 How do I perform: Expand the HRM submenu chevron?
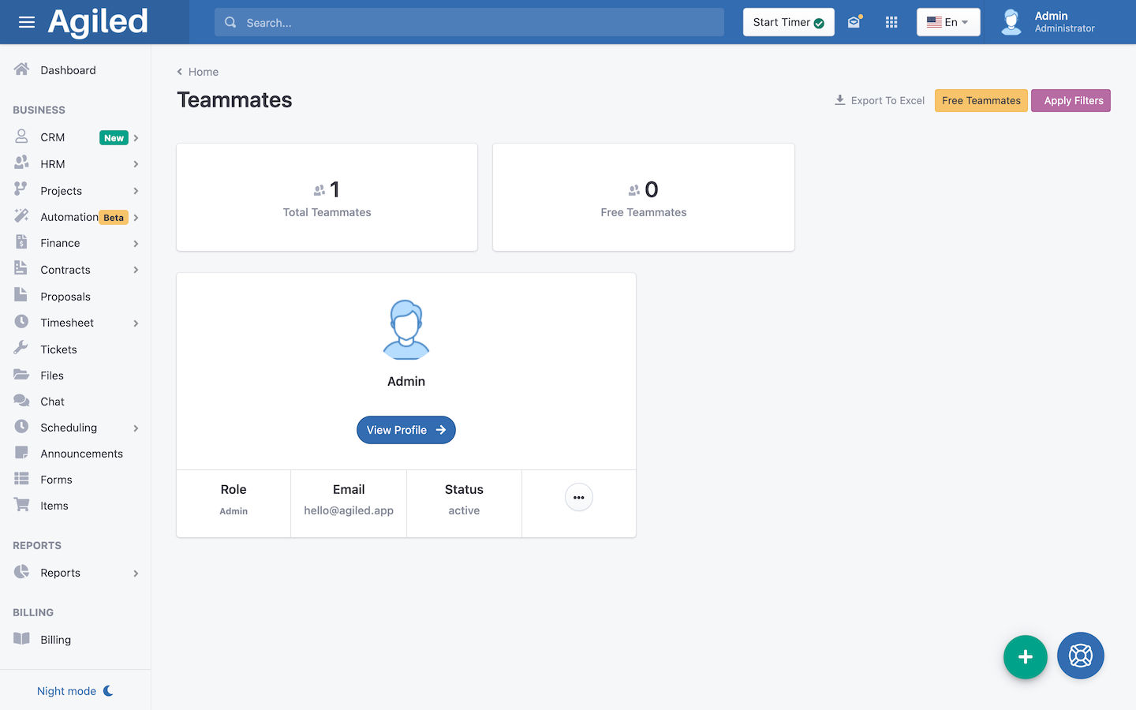click(x=136, y=164)
